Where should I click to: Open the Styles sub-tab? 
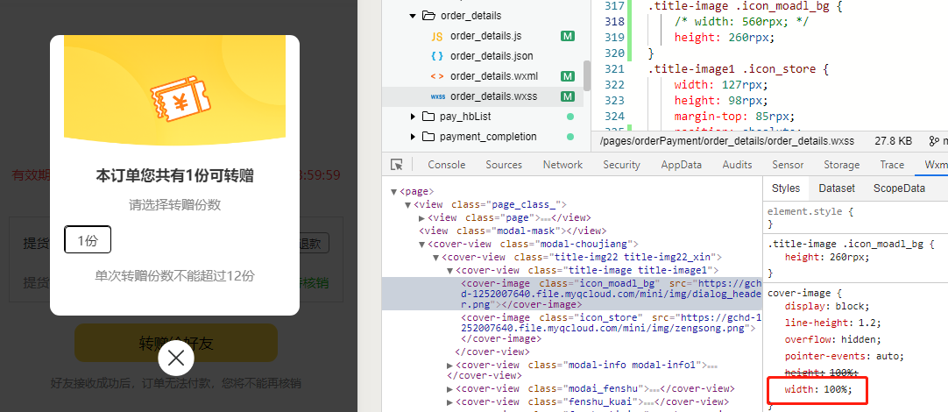coord(786,188)
